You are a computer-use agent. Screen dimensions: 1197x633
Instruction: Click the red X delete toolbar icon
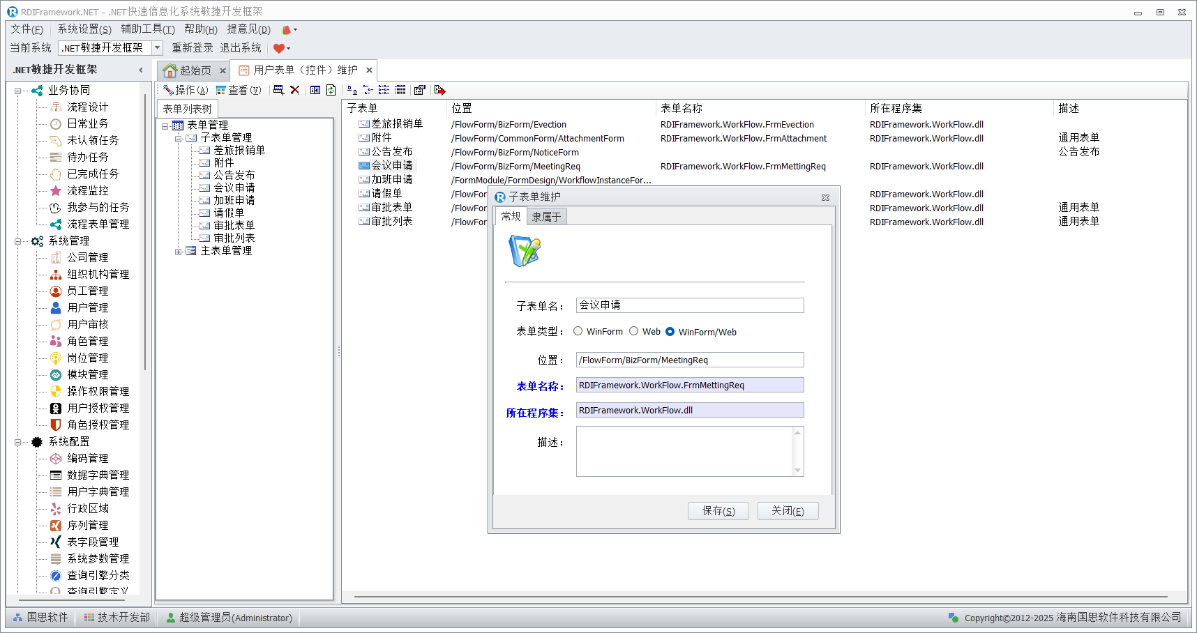coord(295,90)
